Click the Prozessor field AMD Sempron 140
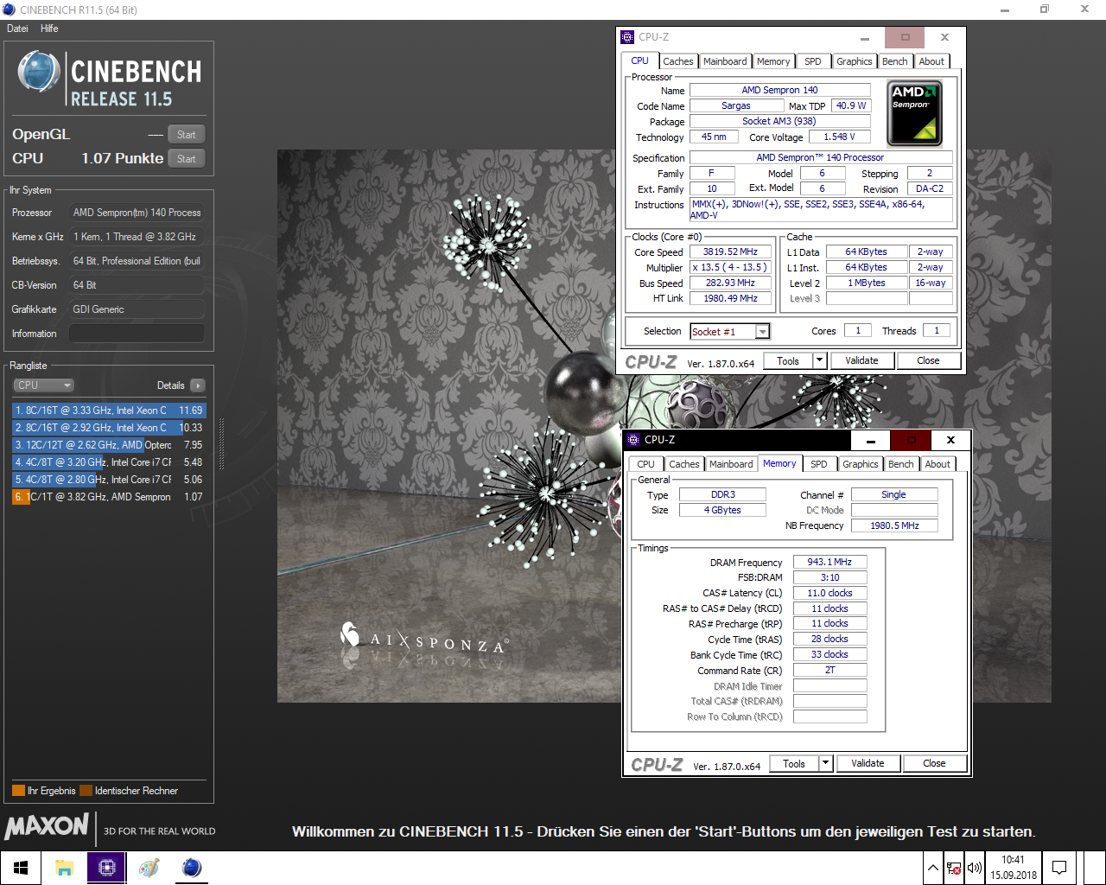Image resolution: width=1106 pixels, height=885 pixels. tap(137, 213)
